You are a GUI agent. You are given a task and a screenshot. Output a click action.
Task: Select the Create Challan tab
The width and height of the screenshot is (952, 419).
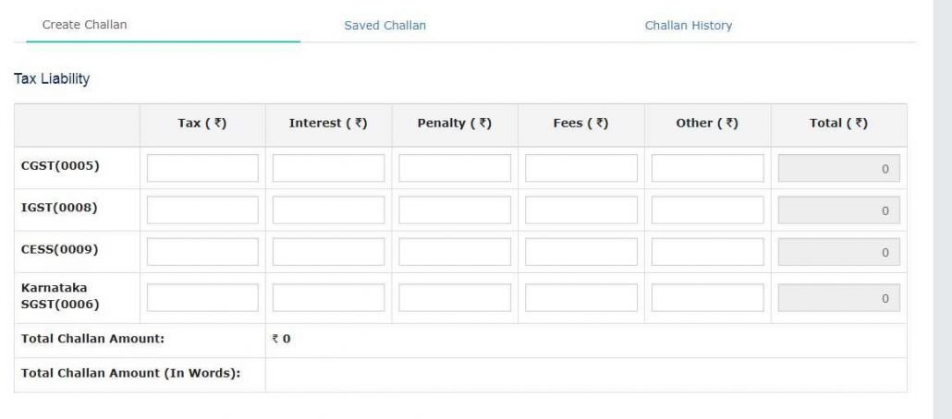pos(85,25)
